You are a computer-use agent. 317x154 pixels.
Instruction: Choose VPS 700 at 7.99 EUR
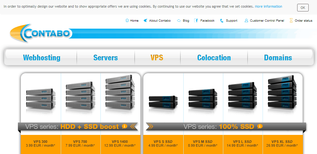[x=81, y=143]
